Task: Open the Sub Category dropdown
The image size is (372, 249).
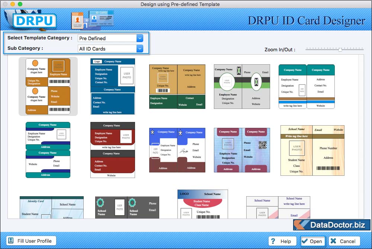Action: [140, 49]
